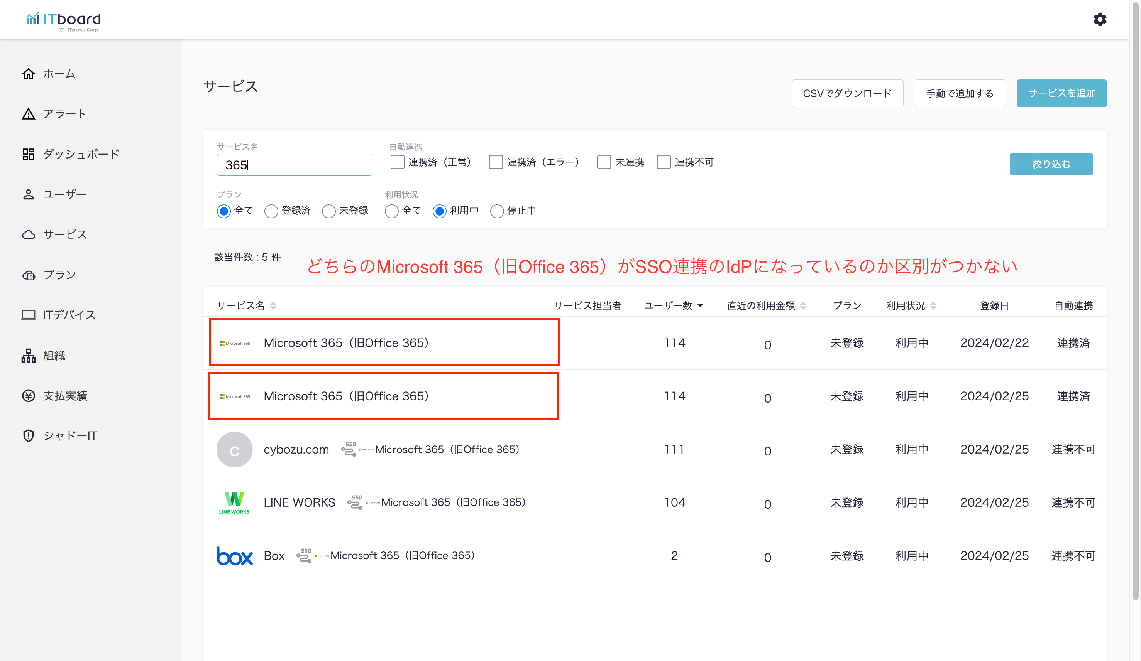Open 支払実績 menu item
This screenshot has width=1141, height=661.
[65, 395]
